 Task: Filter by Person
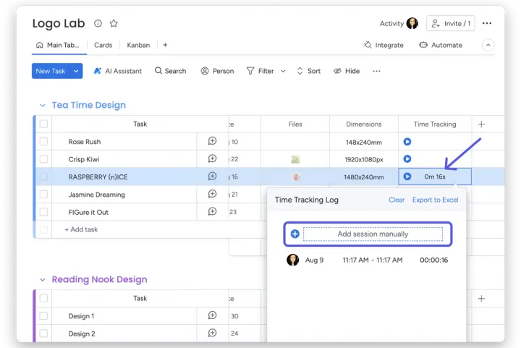[x=217, y=71]
